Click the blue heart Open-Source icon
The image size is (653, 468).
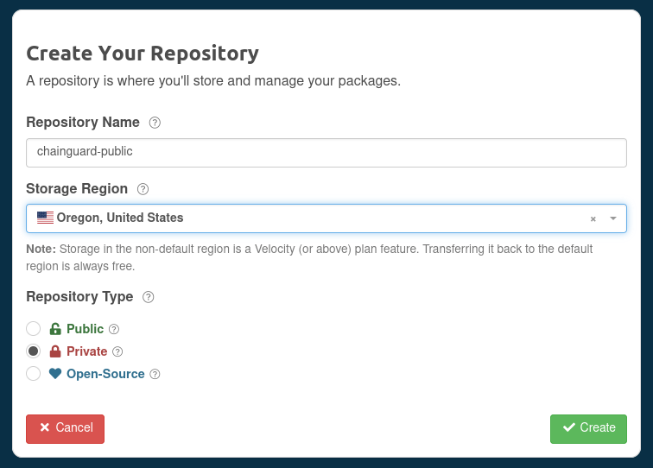[x=55, y=374]
